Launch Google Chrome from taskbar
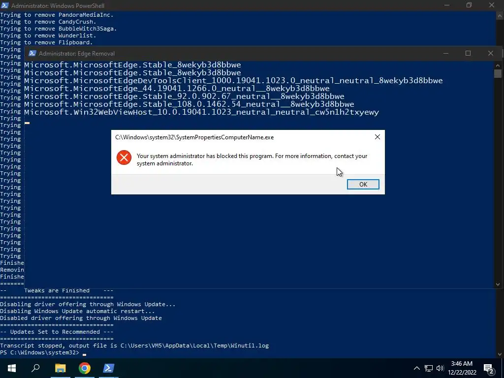This screenshot has width=504, height=378. click(x=84, y=368)
